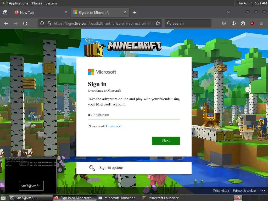Open the Terms of use link

coord(221,191)
